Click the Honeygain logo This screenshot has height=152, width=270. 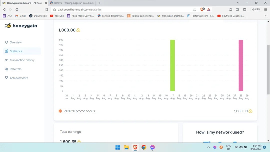(21, 26)
